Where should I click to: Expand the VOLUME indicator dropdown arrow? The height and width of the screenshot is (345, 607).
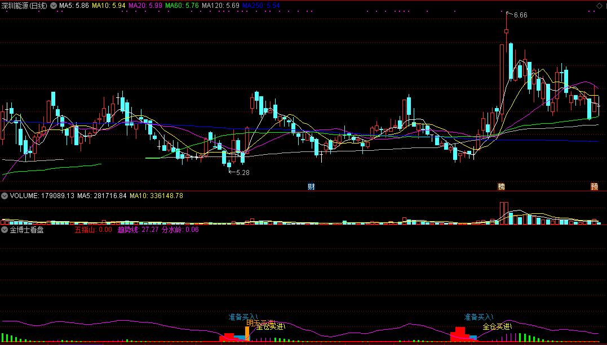tap(5, 196)
